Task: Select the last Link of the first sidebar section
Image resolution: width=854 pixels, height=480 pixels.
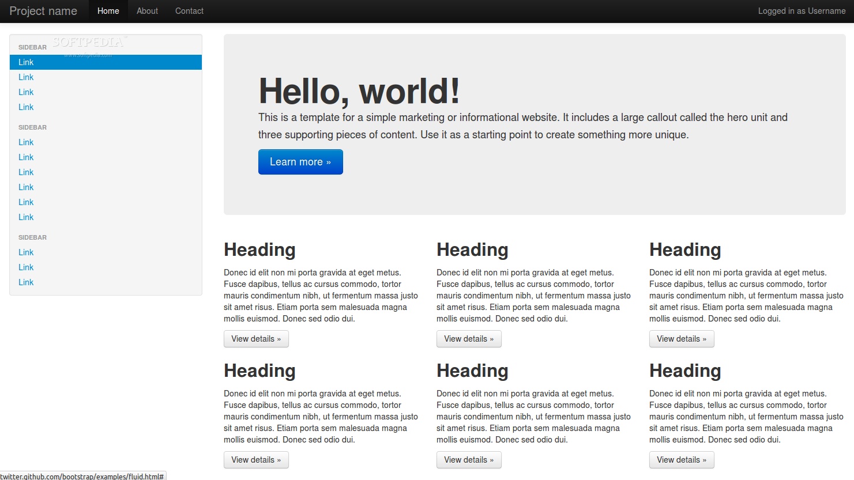Action: click(x=26, y=107)
